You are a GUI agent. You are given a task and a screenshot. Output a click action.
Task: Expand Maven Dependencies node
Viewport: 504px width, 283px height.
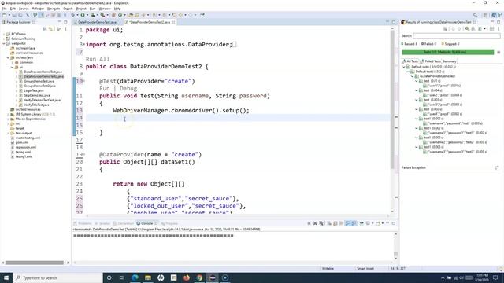pos(8,119)
